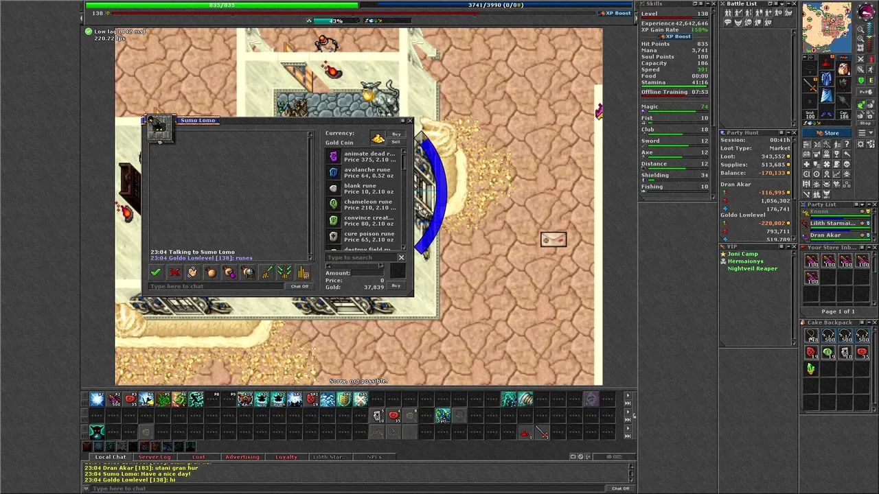Click the trophy icon in widget grid
The height and width of the screenshot is (494, 879).
[x=838, y=154]
